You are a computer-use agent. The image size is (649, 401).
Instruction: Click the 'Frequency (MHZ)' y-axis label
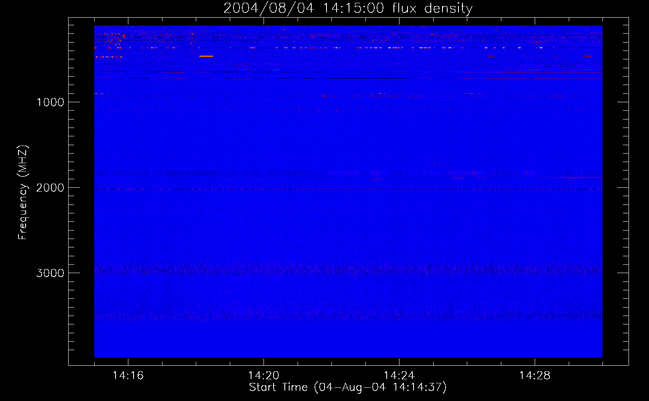pyautogui.click(x=23, y=192)
